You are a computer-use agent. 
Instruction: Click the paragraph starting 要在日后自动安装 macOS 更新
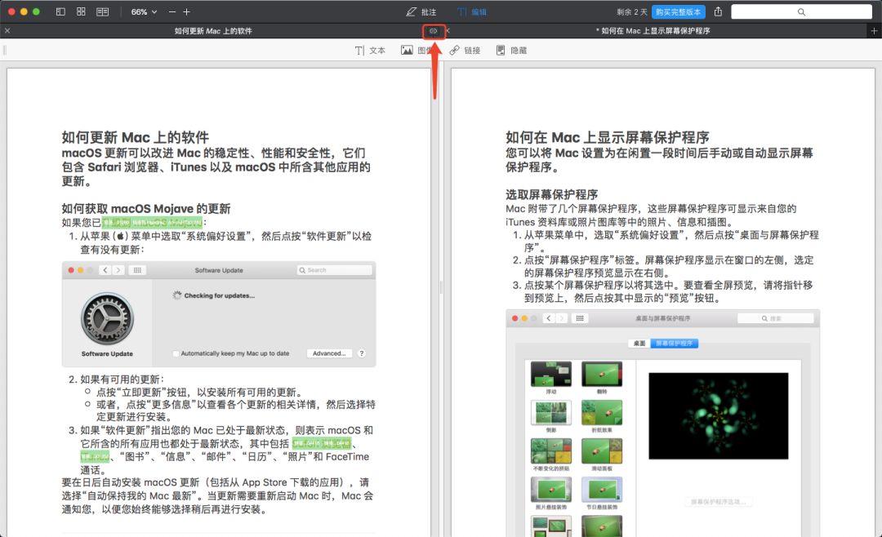point(218,496)
